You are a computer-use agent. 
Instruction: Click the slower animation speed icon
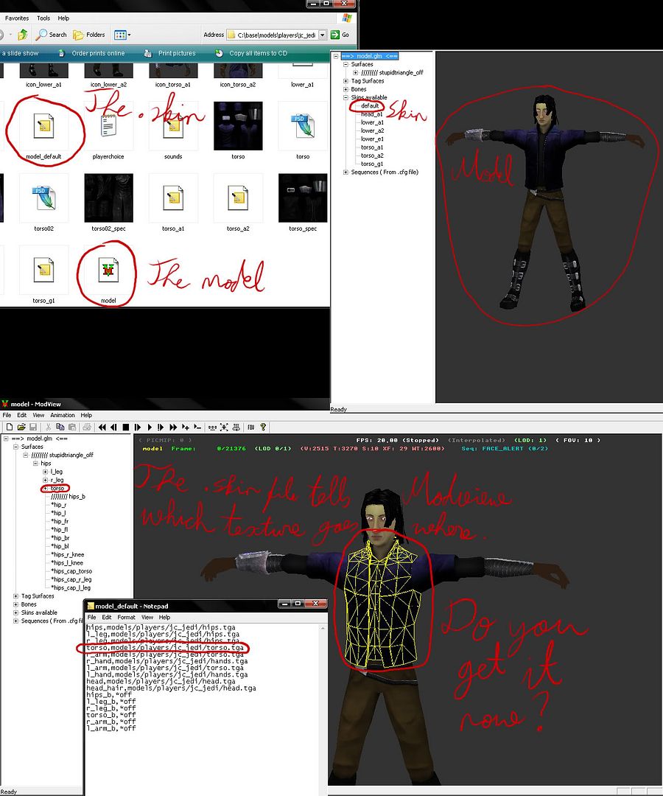[x=198, y=427]
